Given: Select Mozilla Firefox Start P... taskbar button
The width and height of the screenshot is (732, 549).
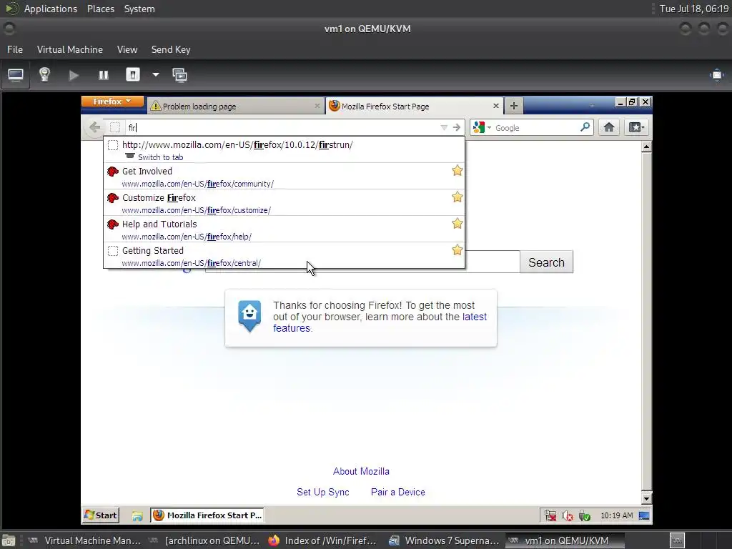Looking at the screenshot, I should tap(207, 515).
